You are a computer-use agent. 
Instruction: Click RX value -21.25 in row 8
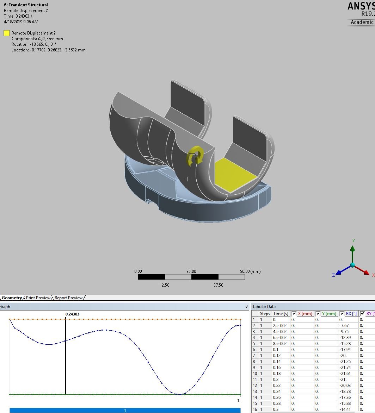(348, 361)
